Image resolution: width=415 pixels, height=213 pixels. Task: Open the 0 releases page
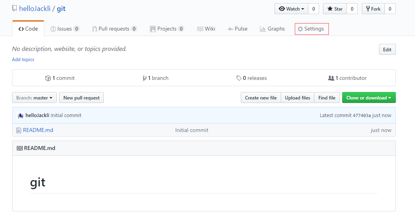pos(251,78)
